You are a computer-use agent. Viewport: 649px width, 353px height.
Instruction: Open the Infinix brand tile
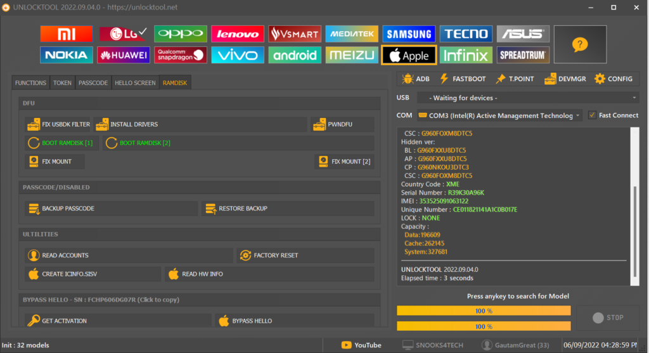point(466,55)
